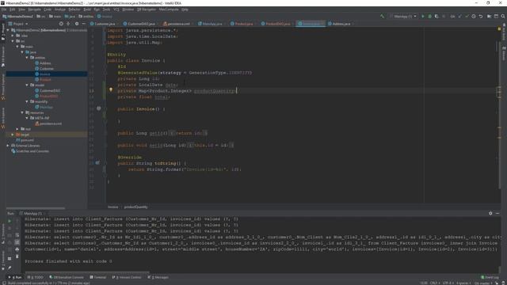The height and width of the screenshot is (285, 507).
Task: Hide the Run panel with minus icon
Action: pyautogui.click(x=497, y=213)
